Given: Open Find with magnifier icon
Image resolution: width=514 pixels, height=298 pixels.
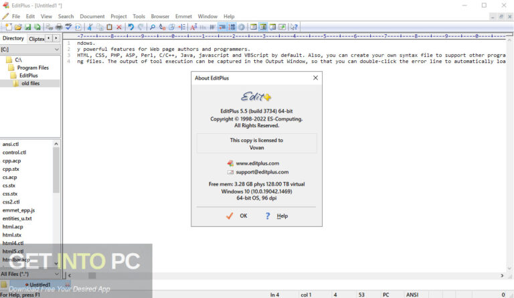Looking at the screenshot, I should point(153,27).
